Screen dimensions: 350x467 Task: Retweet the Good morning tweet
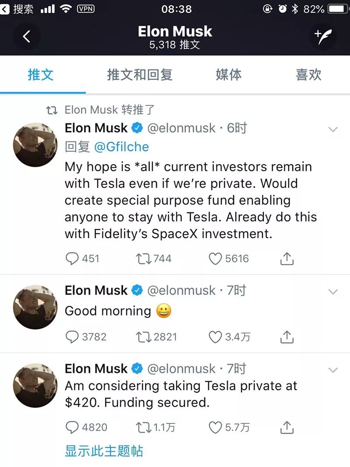click(142, 337)
